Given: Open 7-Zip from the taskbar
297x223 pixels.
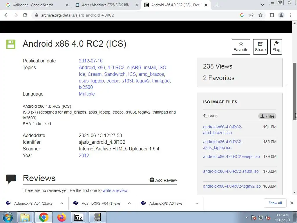Looking at the screenshot, I should point(79,217).
